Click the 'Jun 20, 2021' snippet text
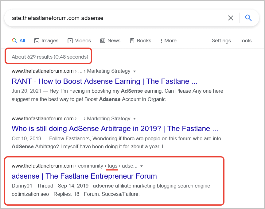This screenshot has height=209, width=265. coord(26,91)
